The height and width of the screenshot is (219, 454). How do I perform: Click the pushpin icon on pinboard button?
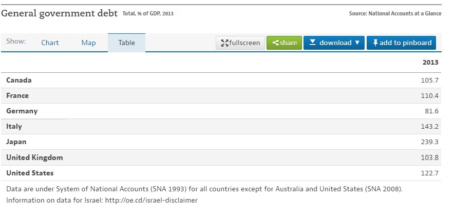click(x=375, y=43)
